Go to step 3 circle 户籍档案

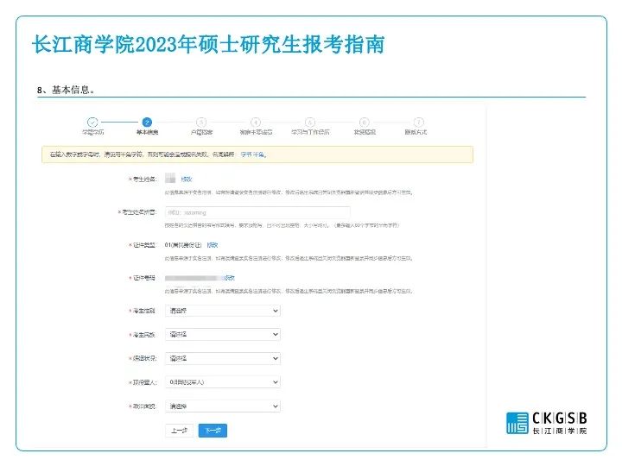click(201, 122)
